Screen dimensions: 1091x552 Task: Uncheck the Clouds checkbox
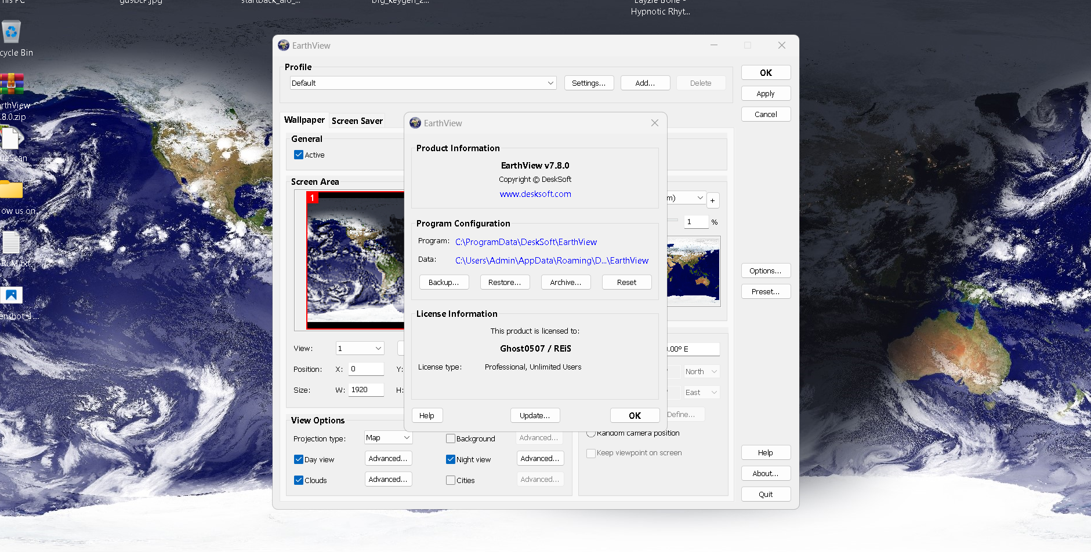[299, 480]
